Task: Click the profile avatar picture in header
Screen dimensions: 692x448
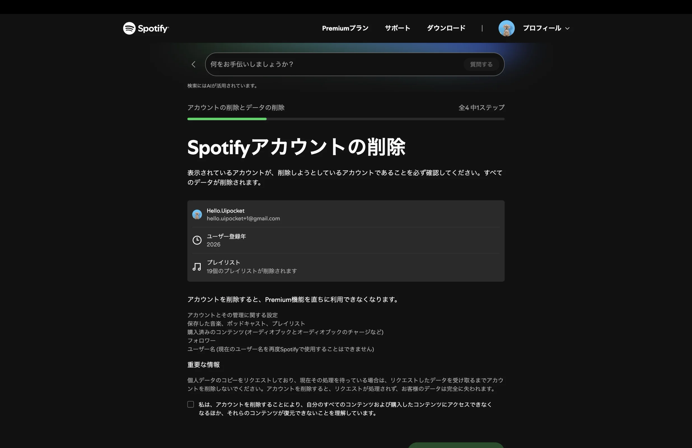Action: pos(506,28)
